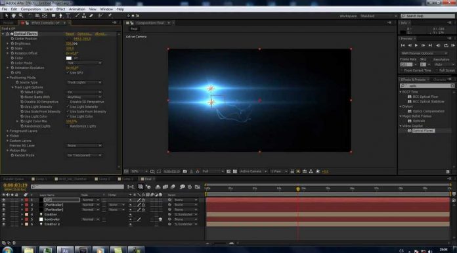Open the Window menu

coord(106,9)
